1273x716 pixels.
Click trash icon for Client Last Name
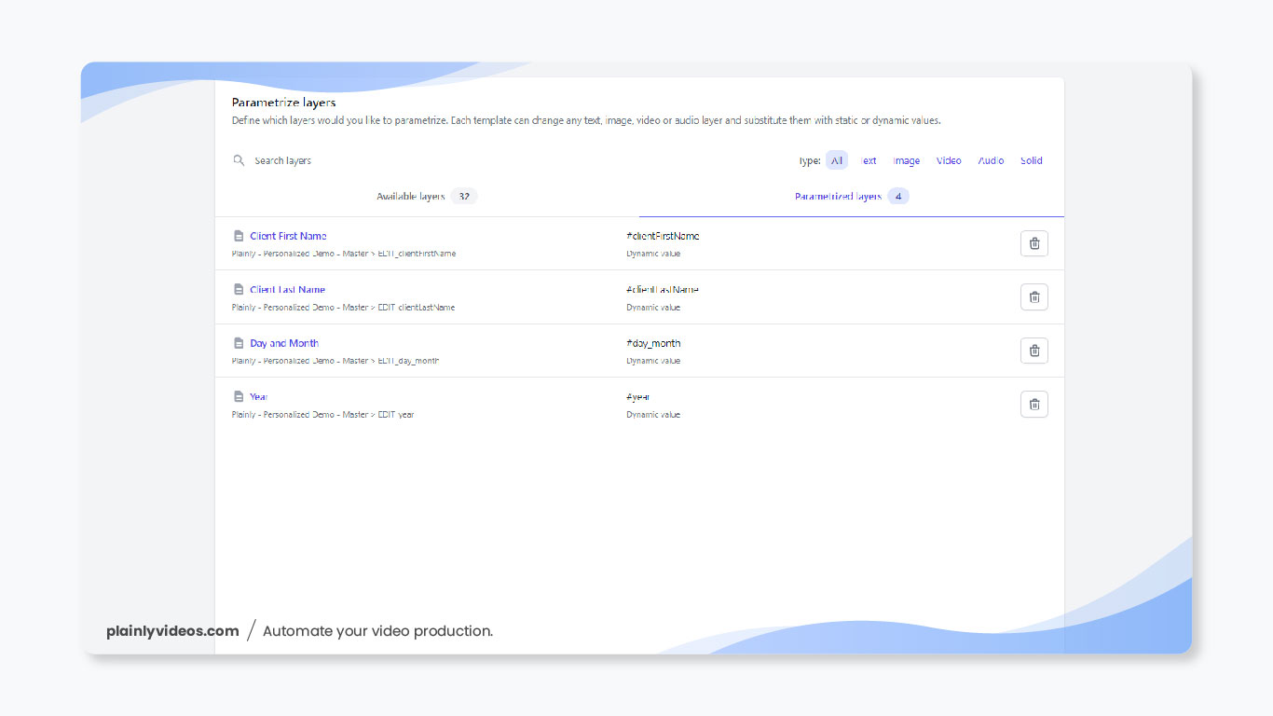pyautogui.click(x=1033, y=297)
